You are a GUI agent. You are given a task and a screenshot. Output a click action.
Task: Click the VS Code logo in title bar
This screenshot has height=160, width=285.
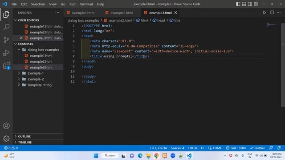click(5, 4)
